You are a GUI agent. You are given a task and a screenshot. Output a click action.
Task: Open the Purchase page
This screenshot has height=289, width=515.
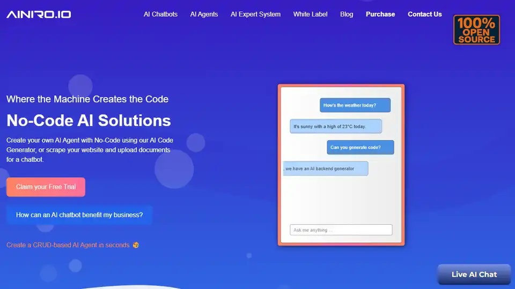380,14
